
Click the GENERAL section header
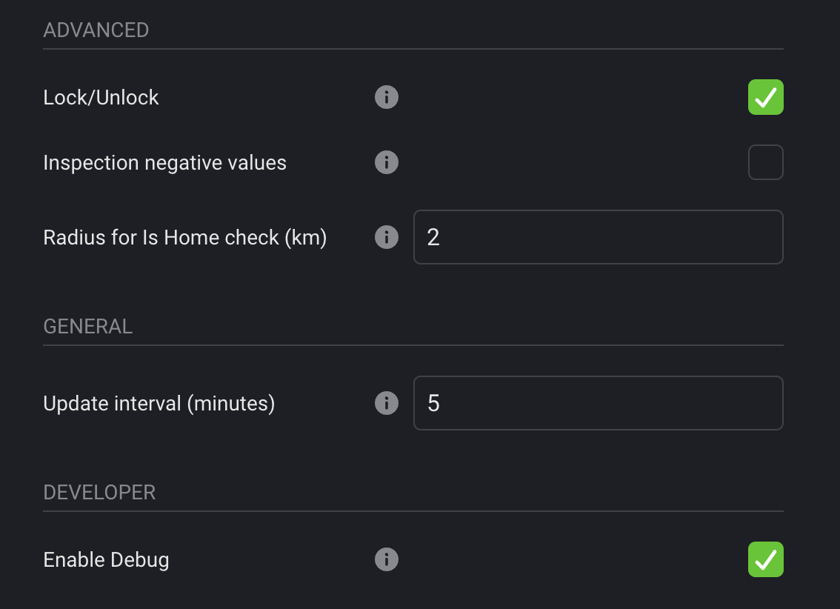coord(88,327)
